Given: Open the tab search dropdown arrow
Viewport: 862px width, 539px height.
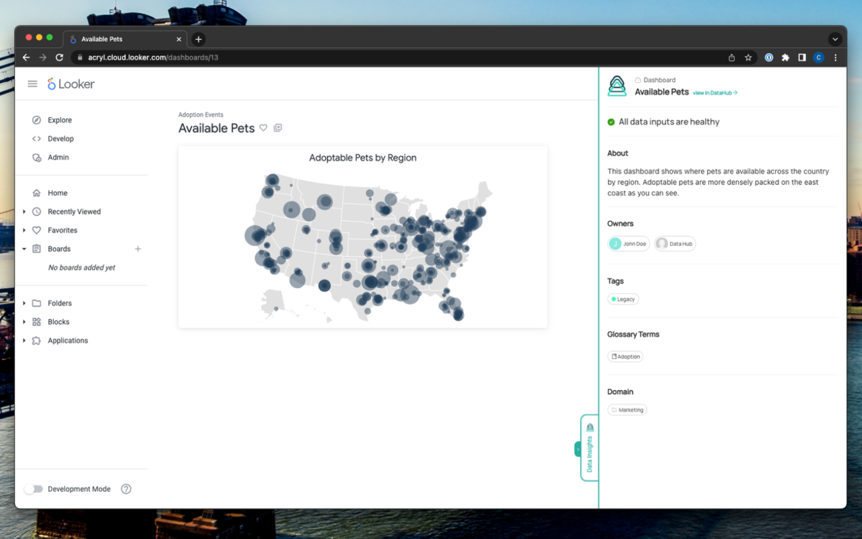Looking at the screenshot, I should pyautogui.click(x=835, y=39).
